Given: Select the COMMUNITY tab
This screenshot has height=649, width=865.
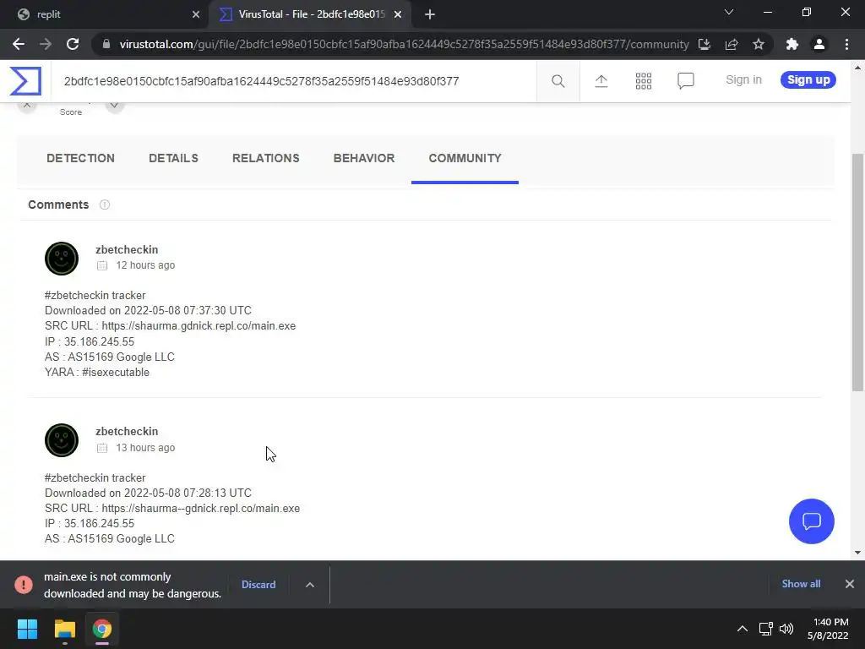Looking at the screenshot, I should [465, 158].
